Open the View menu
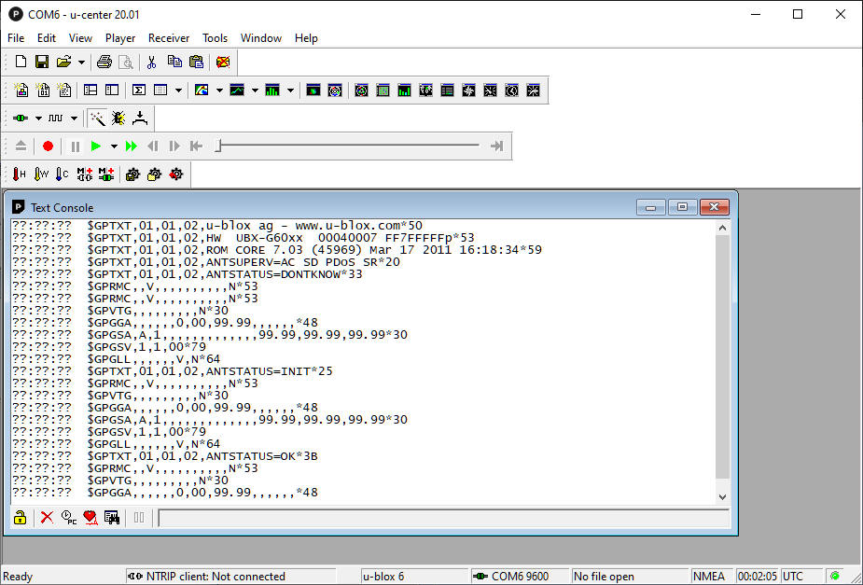The width and height of the screenshot is (863, 585). [x=80, y=38]
